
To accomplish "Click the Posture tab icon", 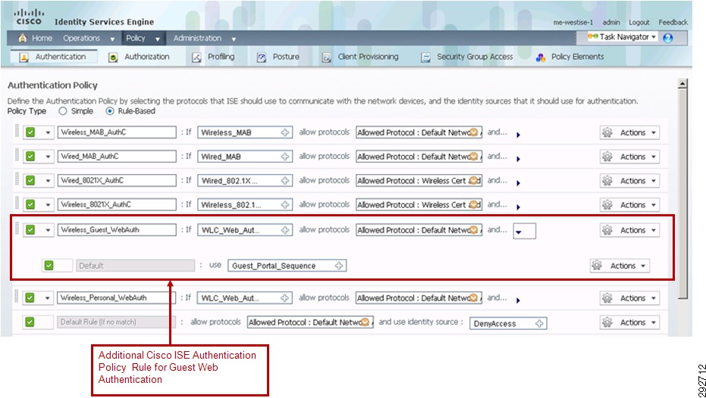I will click(x=262, y=58).
